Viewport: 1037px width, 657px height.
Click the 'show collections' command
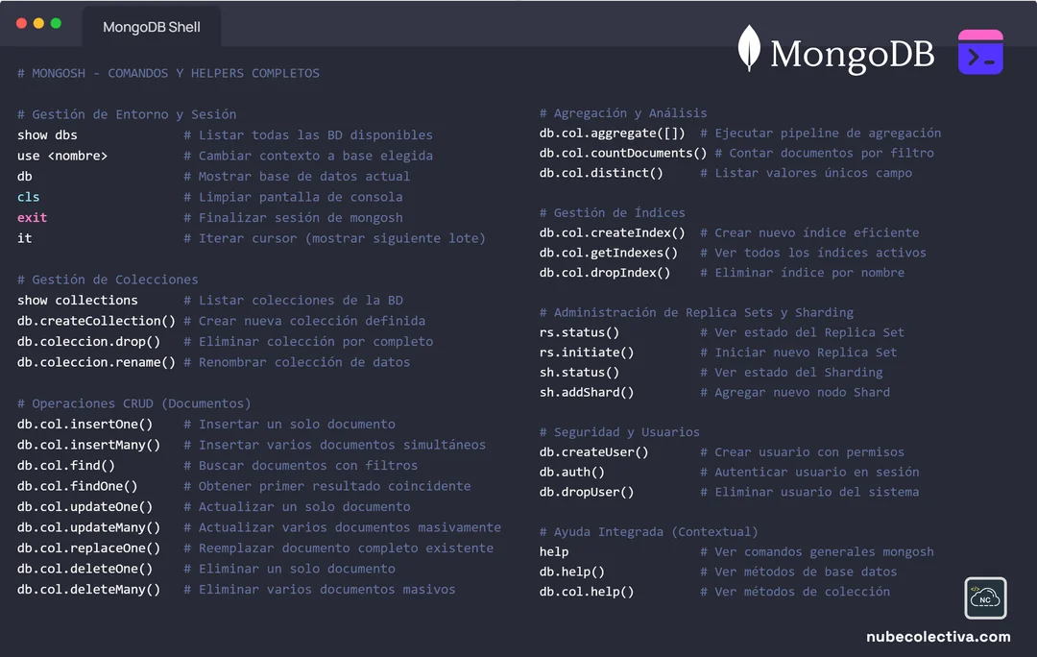point(78,301)
